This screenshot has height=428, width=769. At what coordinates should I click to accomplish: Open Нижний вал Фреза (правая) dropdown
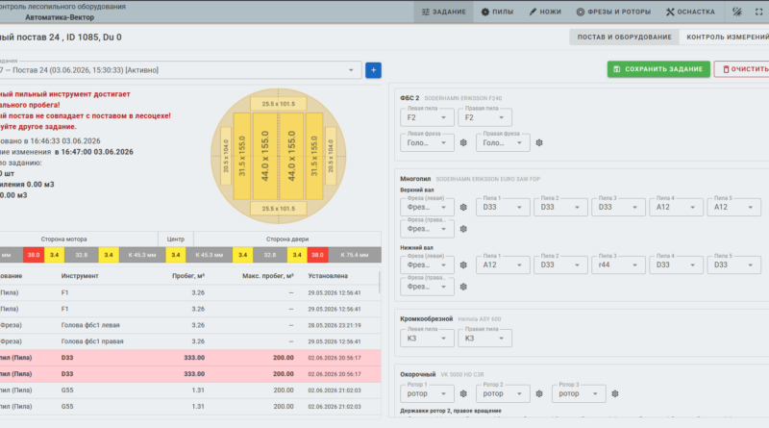pos(427,287)
